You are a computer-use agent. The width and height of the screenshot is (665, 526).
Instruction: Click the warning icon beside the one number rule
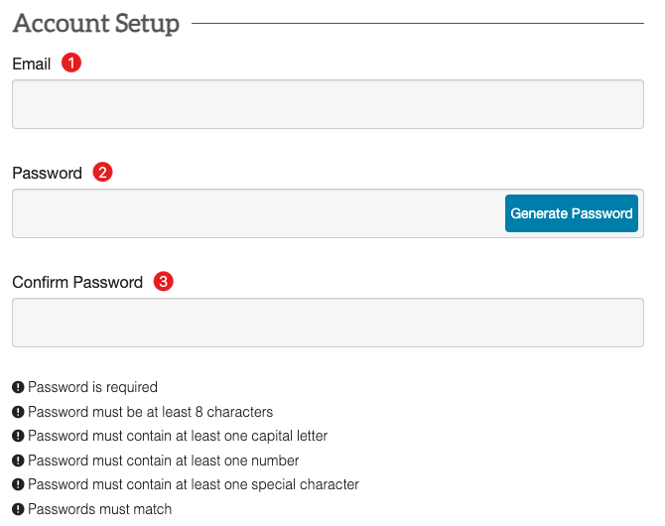point(18,460)
